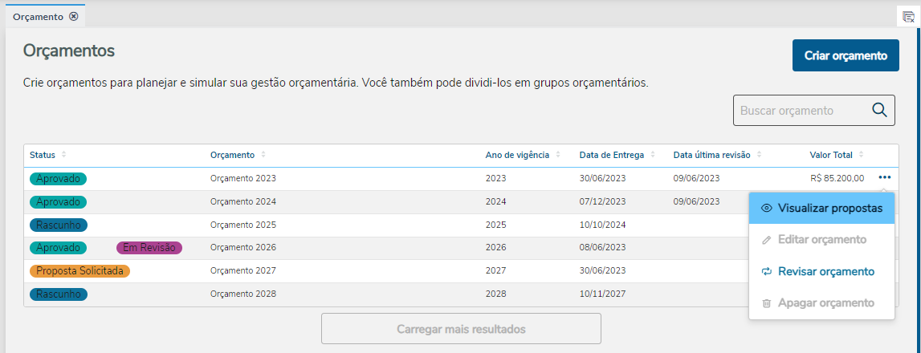This screenshot has width=921, height=353.
Task: Click Carregar mais resultados button
Action: tap(461, 329)
